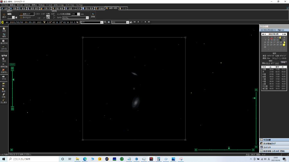The image size is (289, 162).
Task: Click the 方位 compass direction icon
Action: [x=3, y=60]
